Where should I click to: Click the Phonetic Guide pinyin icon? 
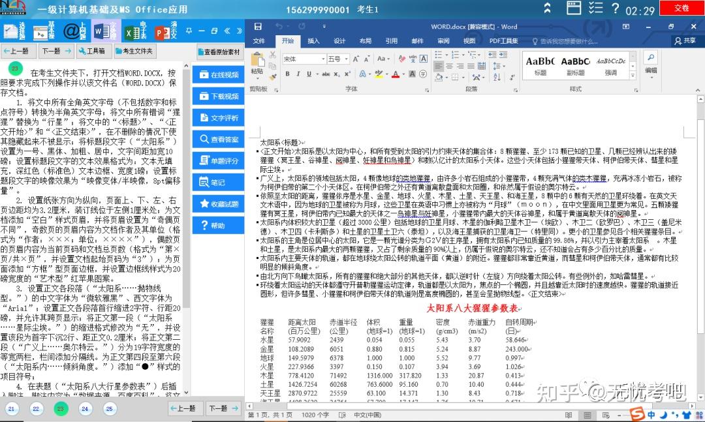coord(413,59)
